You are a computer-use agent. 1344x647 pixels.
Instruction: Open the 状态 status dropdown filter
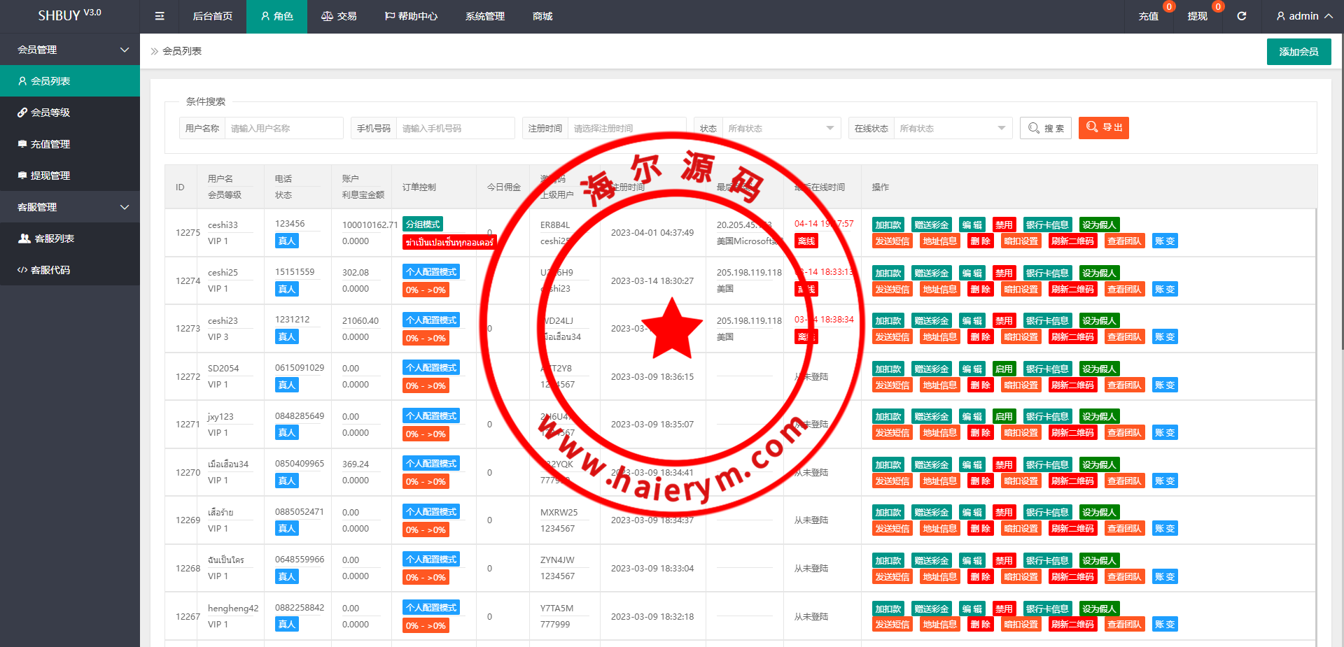tap(780, 128)
